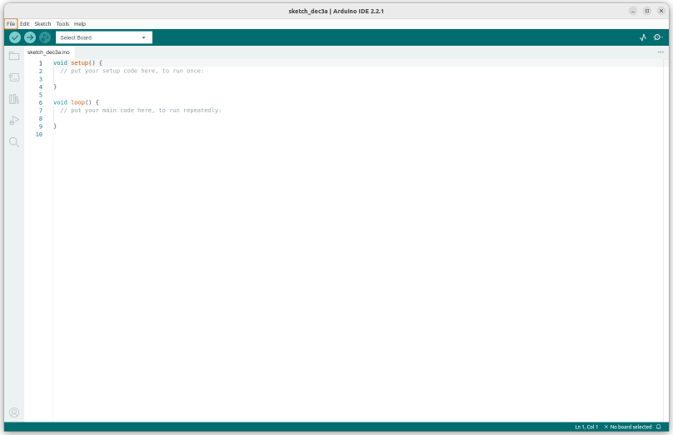This screenshot has width=673, height=435.
Task: Open the Boards Manager sidebar icon
Action: coord(14,77)
